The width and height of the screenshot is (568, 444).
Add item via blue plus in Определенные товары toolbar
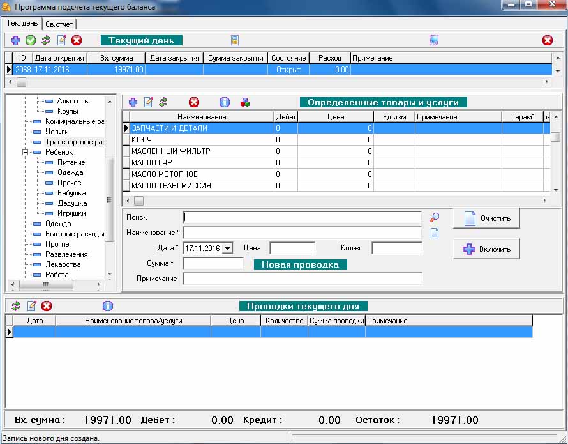(133, 102)
